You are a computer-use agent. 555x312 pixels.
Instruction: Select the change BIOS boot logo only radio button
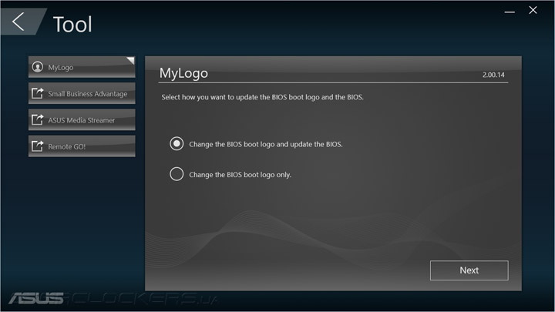(177, 174)
